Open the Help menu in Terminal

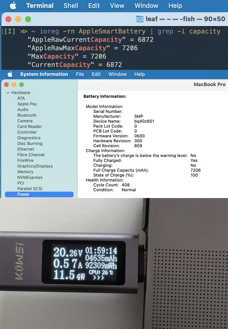click(x=175, y=6)
